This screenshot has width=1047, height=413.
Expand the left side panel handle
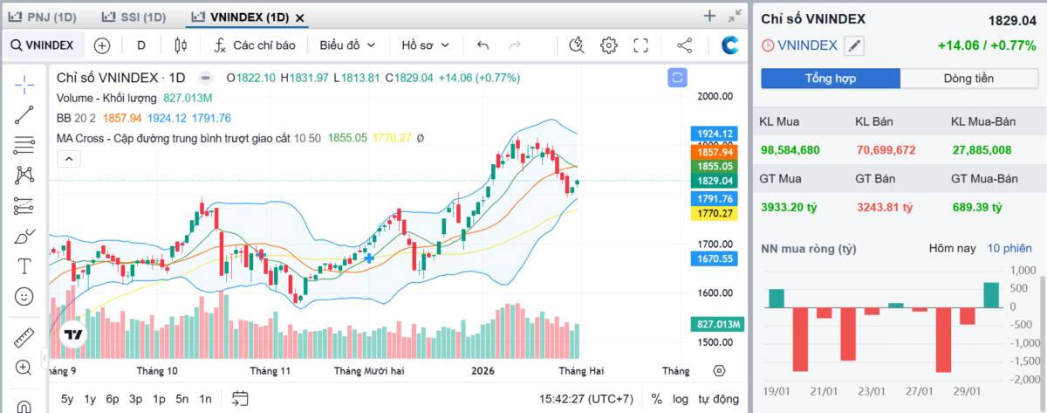point(44,358)
